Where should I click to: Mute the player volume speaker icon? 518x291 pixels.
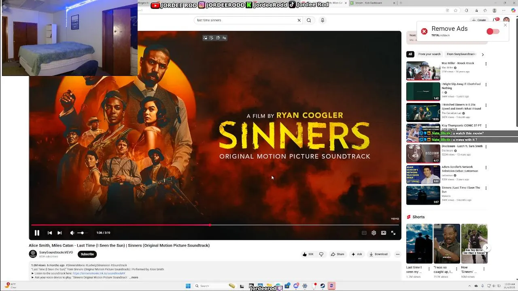(72, 233)
